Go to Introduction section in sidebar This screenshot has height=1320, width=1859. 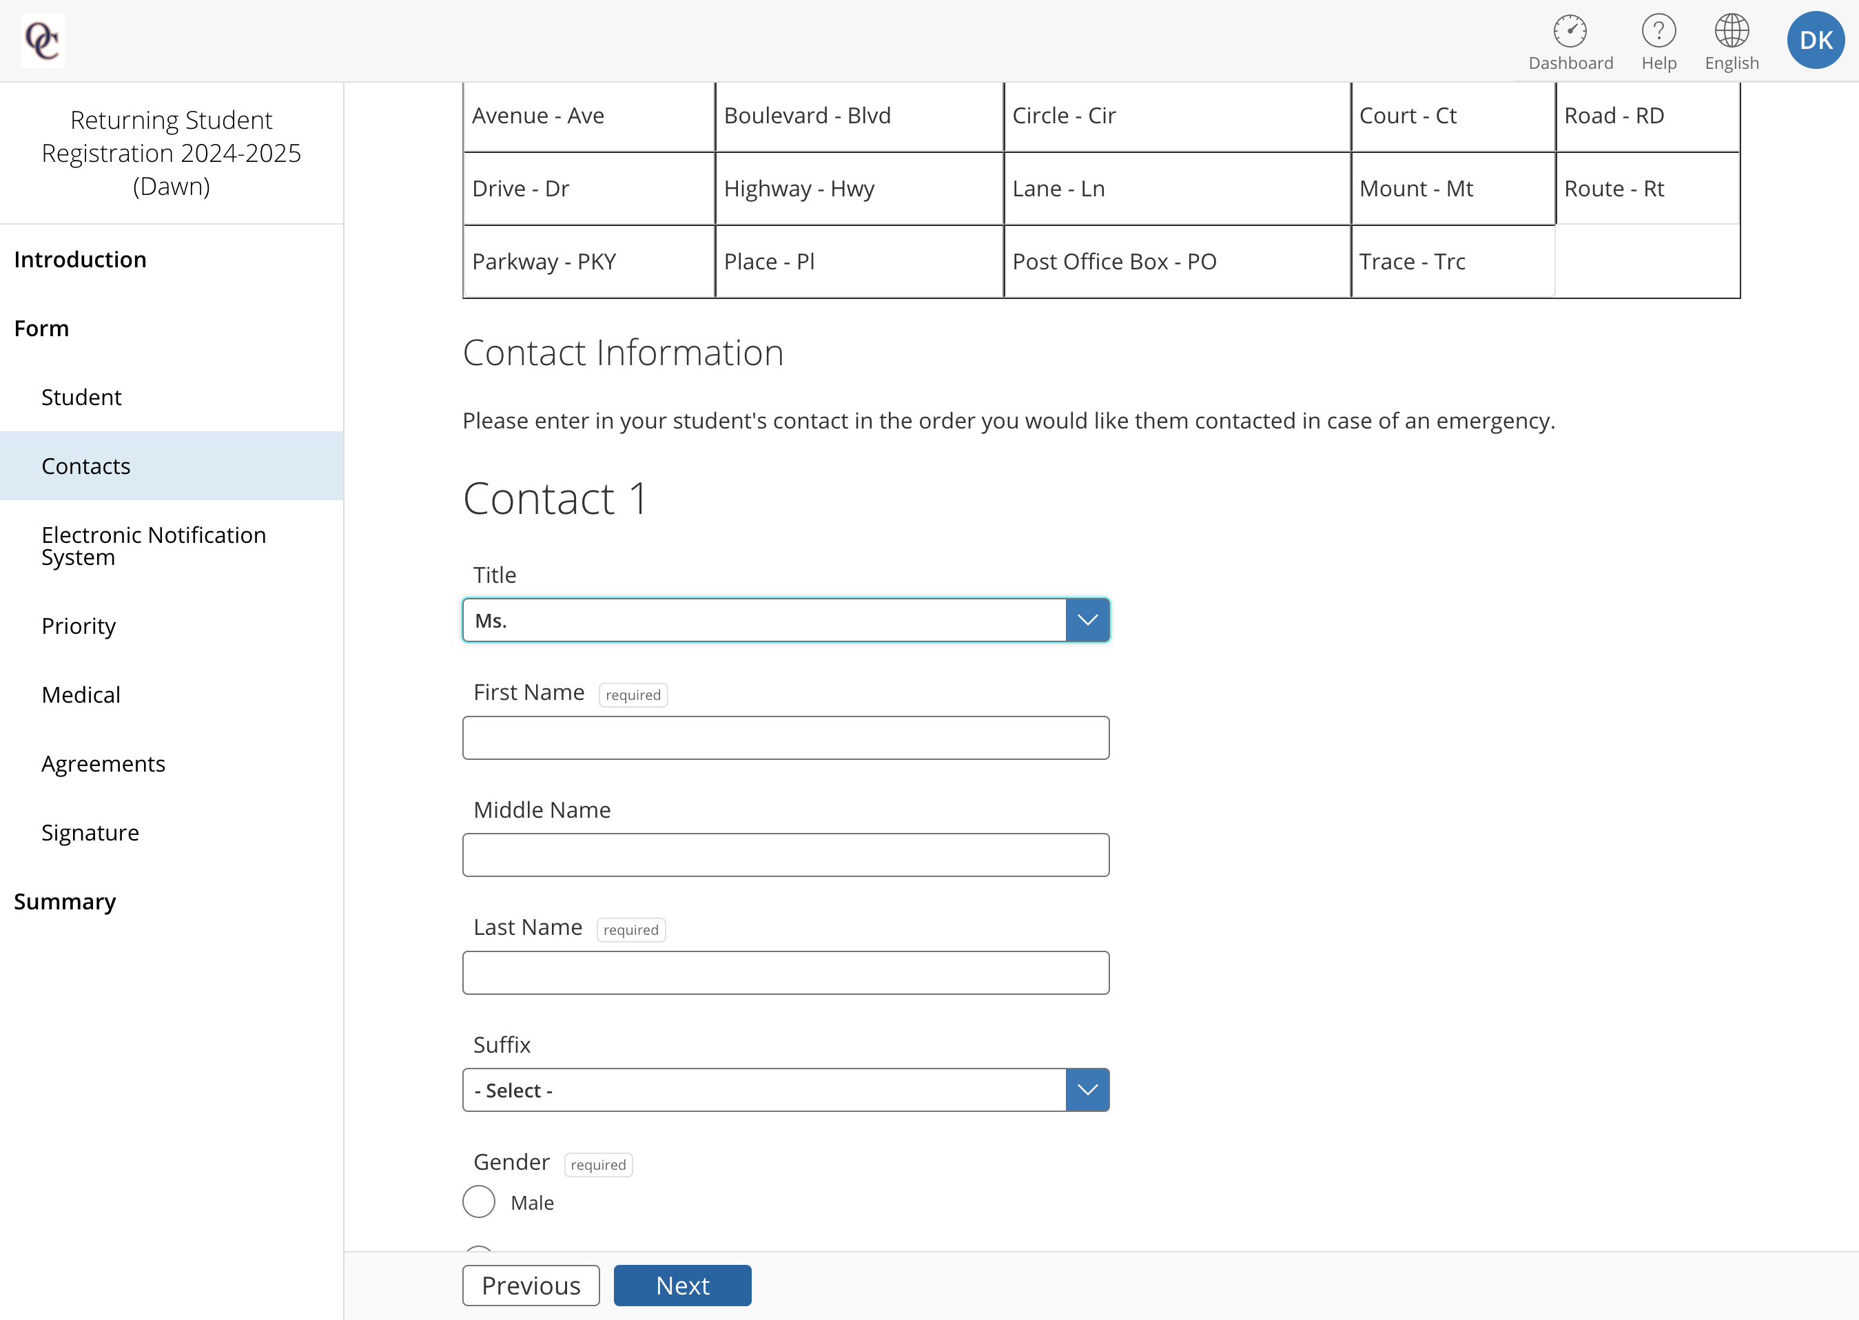(81, 259)
